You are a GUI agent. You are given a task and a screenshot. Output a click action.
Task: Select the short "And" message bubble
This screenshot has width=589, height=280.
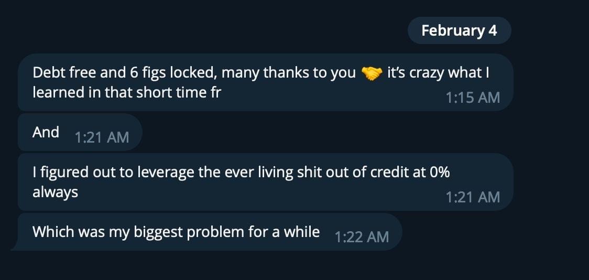(x=46, y=132)
